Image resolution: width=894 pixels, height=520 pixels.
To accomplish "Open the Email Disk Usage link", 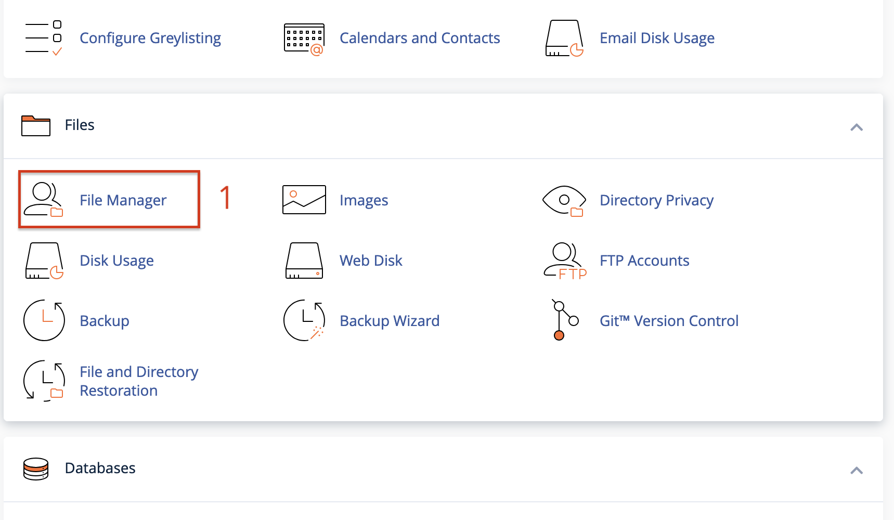I will click(x=657, y=38).
